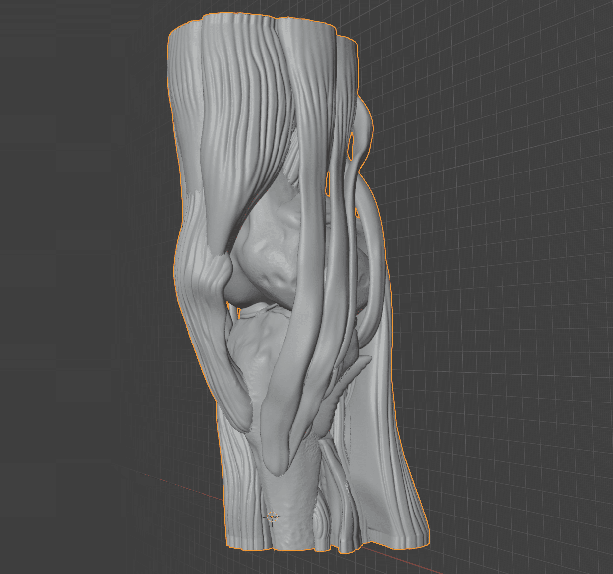Click the small orange-outlined gap left of joint
Viewport: 613px width, 574px height.
click(238, 313)
